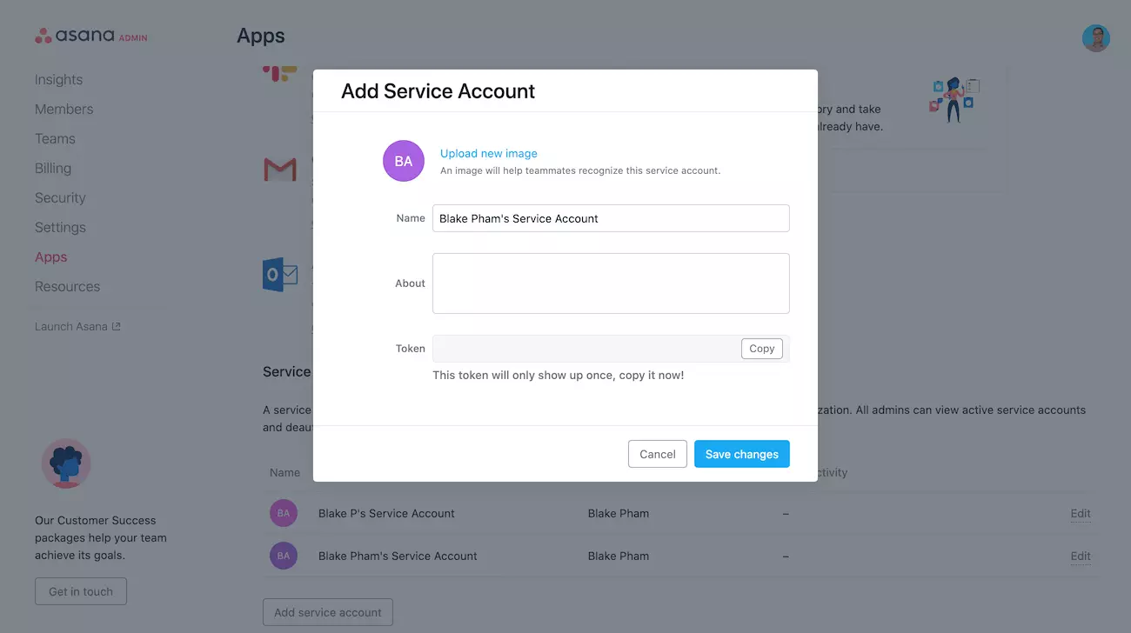Go to Members page

click(64, 109)
